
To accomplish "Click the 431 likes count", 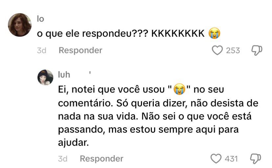I will point(231,159).
